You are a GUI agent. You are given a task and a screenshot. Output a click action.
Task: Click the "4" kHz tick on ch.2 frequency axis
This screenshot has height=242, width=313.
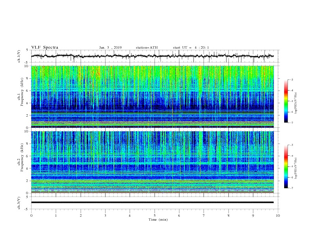coord(28,168)
